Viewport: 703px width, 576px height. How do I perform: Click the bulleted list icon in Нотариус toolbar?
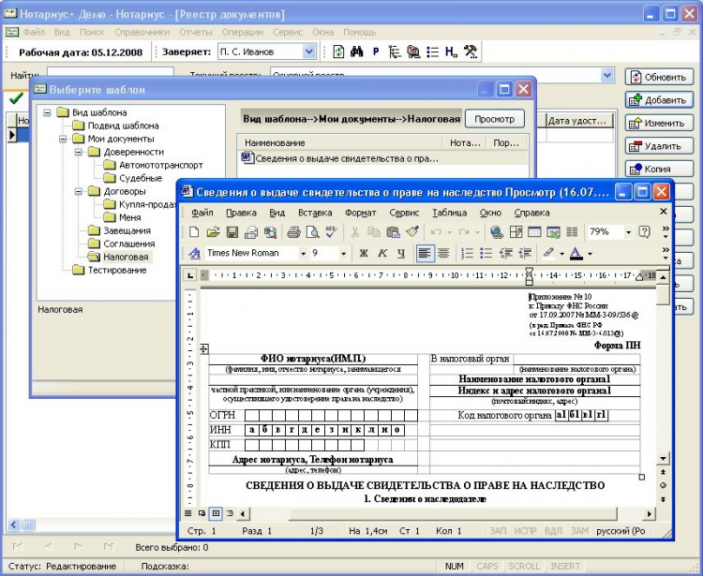click(433, 52)
